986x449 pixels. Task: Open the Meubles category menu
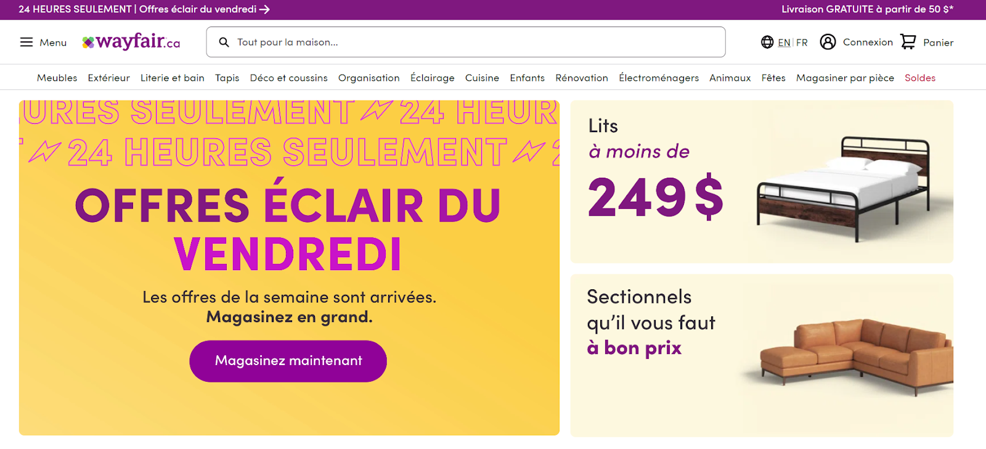(x=57, y=78)
